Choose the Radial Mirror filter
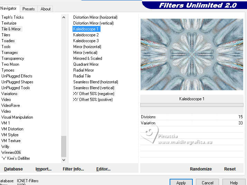Viewport: 247px width, 185px height. pos(84,70)
